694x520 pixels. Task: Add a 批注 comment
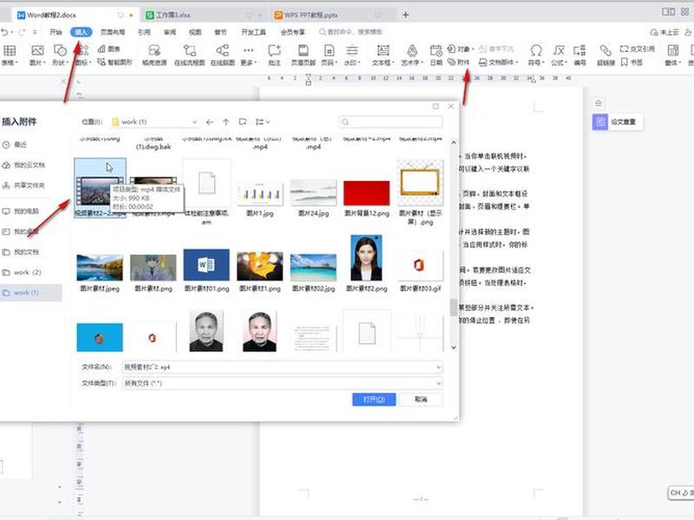pyautogui.click(x=274, y=55)
